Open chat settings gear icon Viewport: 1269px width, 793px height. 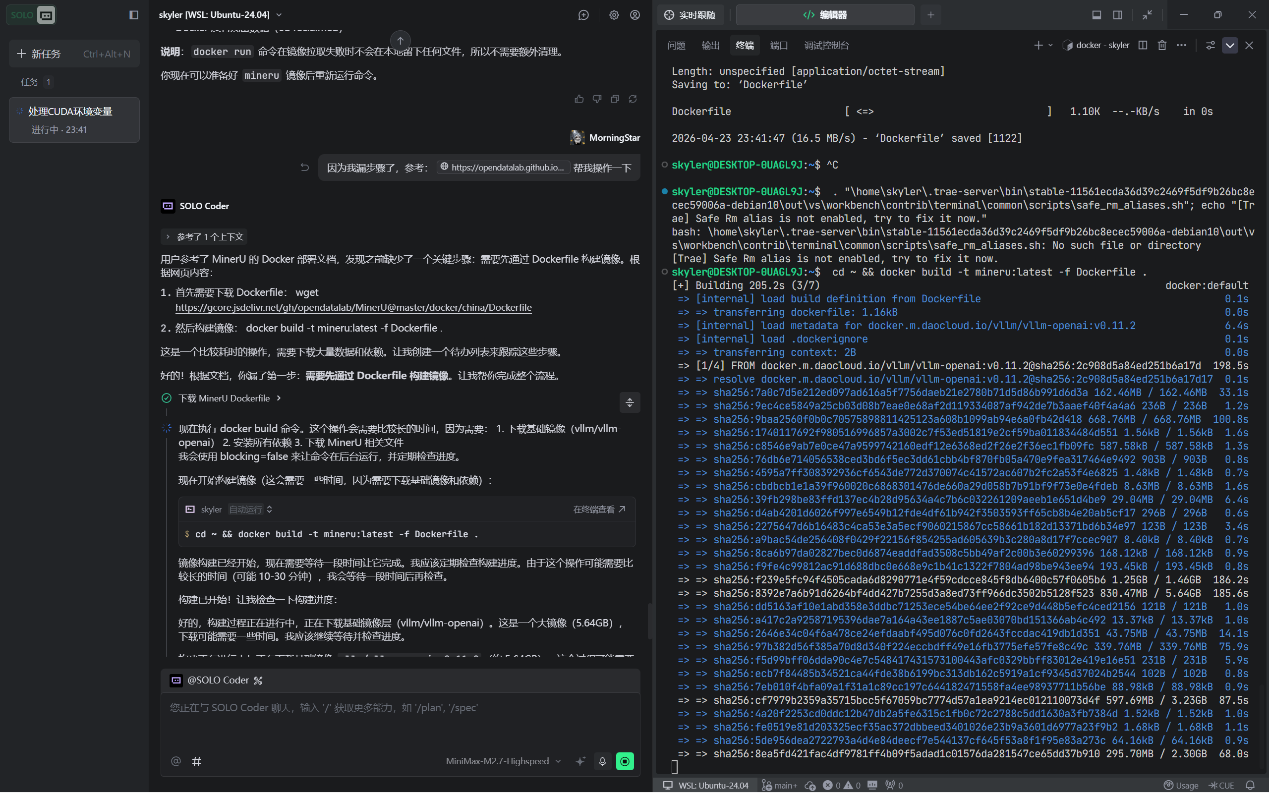tap(614, 15)
